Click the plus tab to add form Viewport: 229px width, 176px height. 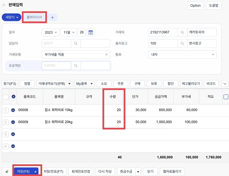click(x=52, y=17)
